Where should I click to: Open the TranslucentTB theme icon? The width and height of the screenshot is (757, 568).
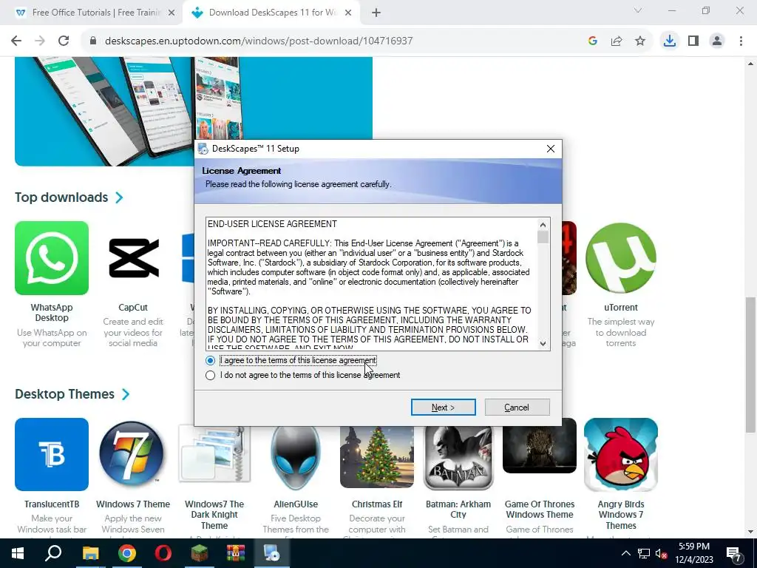pos(52,455)
